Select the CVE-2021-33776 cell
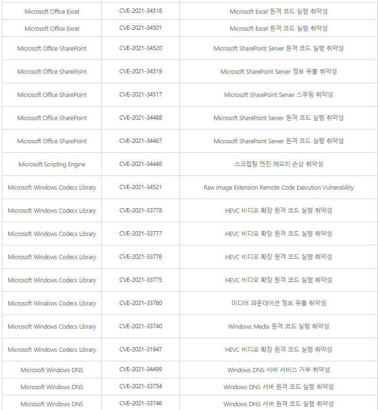The image size is (379, 410). click(140, 257)
